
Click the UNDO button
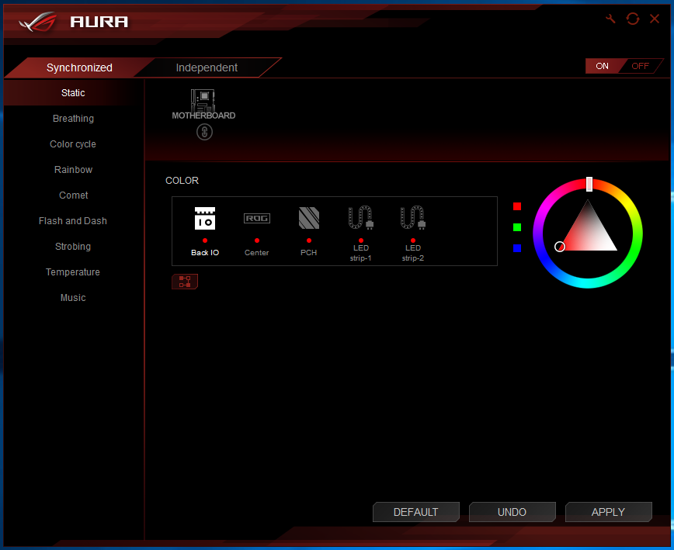coord(512,512)
